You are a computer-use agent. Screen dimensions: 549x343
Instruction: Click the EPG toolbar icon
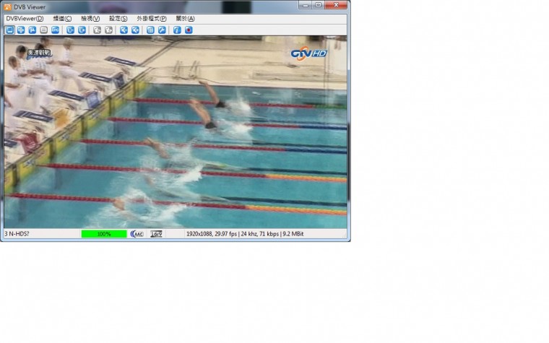[56, 30]
